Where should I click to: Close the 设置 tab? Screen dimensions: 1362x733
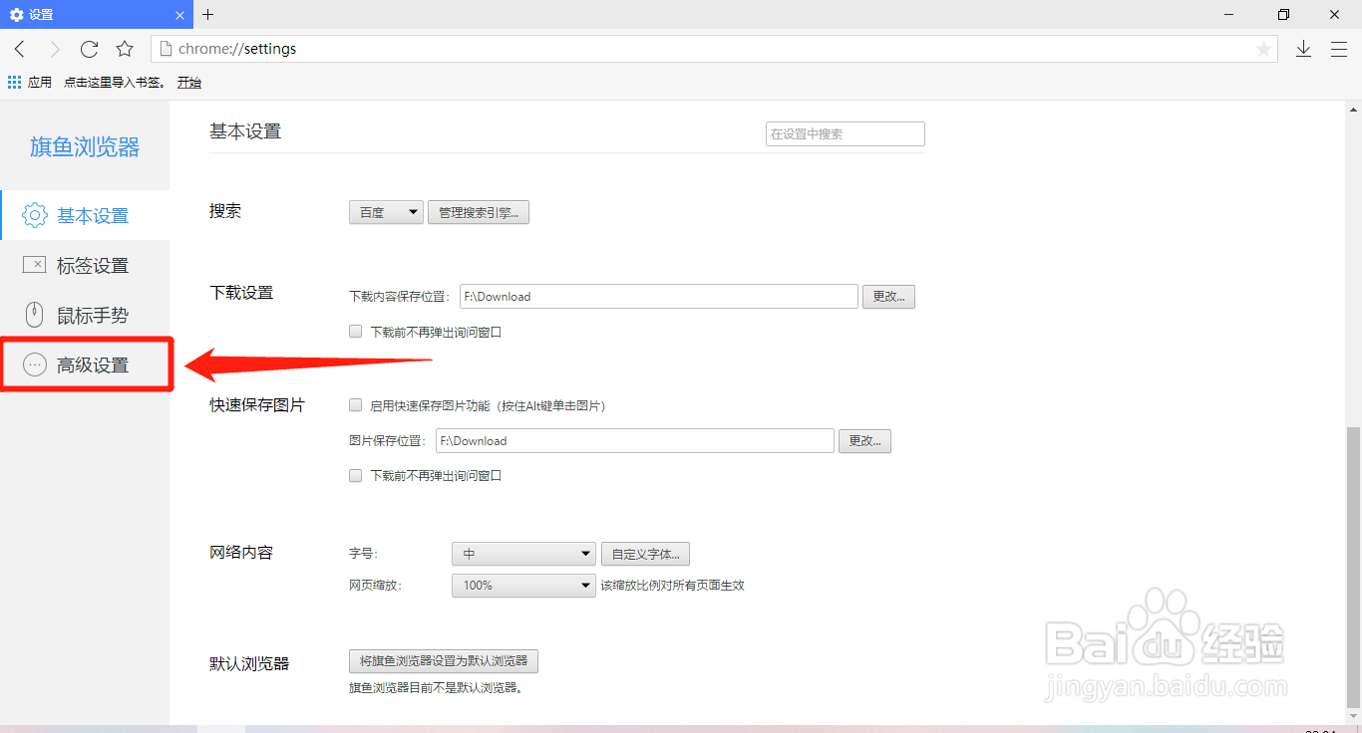point(180,15)
